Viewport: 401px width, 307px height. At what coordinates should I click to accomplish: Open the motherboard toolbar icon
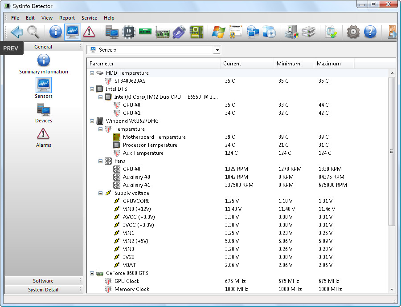tap(196, 32)
